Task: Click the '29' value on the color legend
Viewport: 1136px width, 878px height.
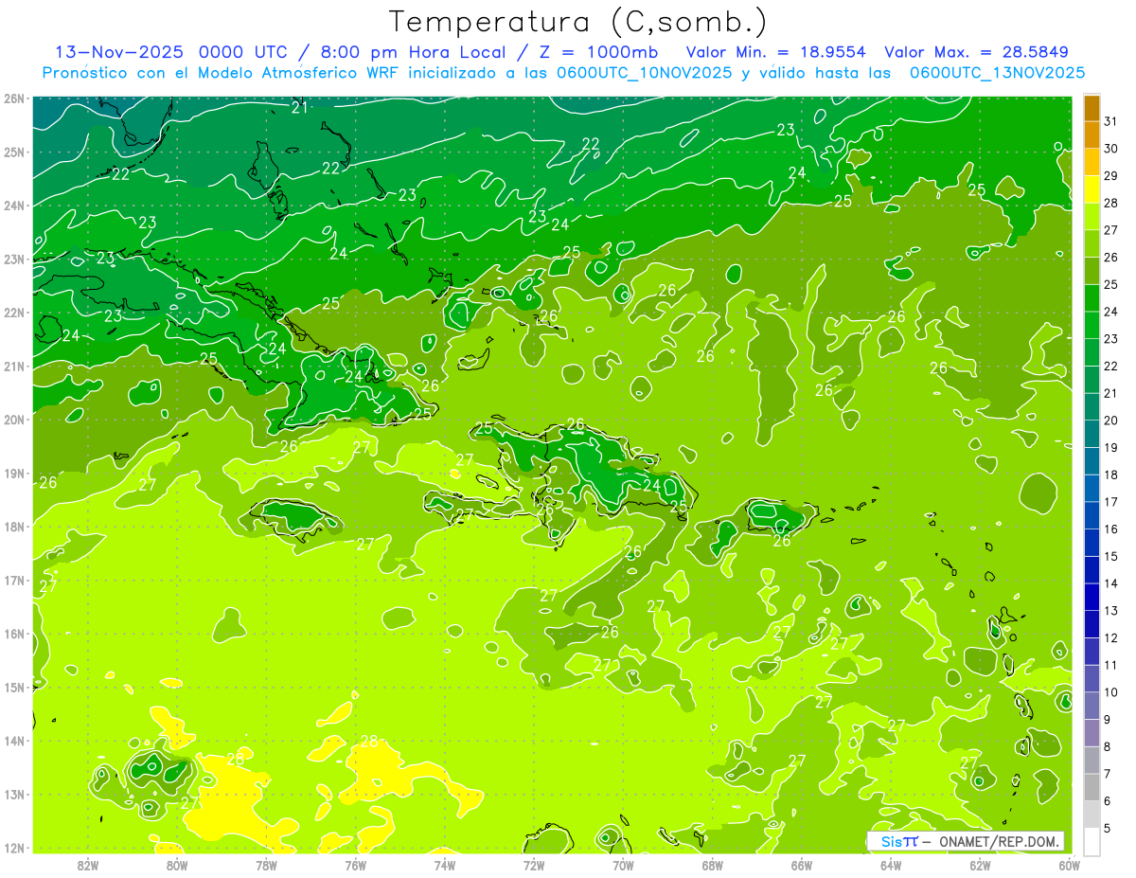Action: (1110, 176)
